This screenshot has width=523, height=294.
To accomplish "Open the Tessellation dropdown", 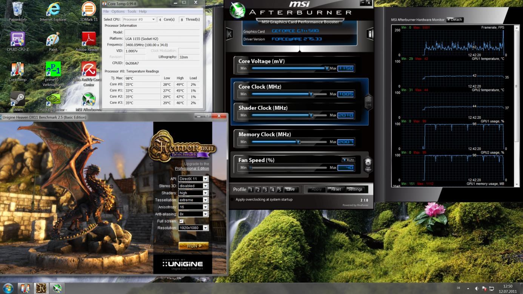I will coord(193,200).
